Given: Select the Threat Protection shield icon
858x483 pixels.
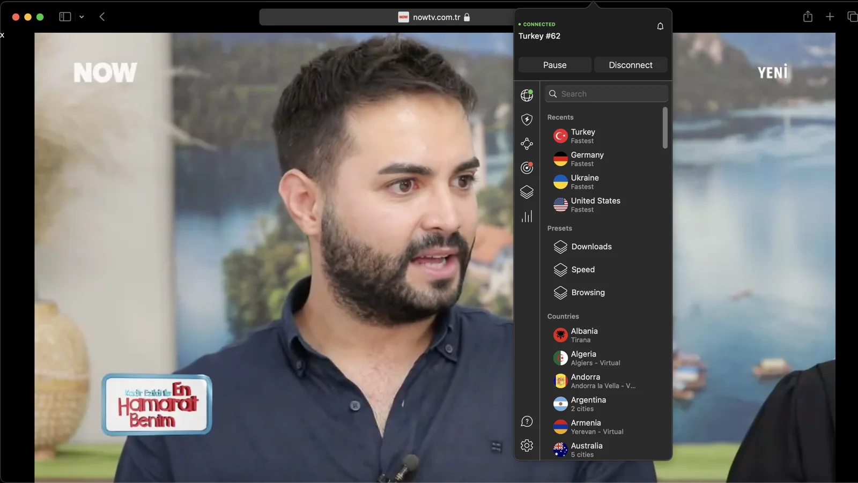Looking at the screenshot, I should coord(527,120).
